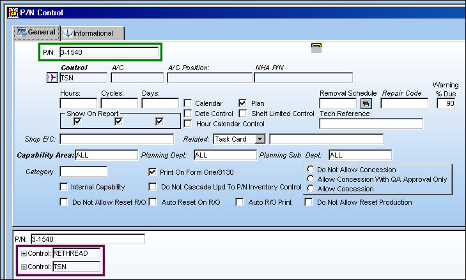Image resolution: width=466 pixels, height=280 pixels.
Task: Enable Internal Capability checkbox
Action: click(63, 187)
